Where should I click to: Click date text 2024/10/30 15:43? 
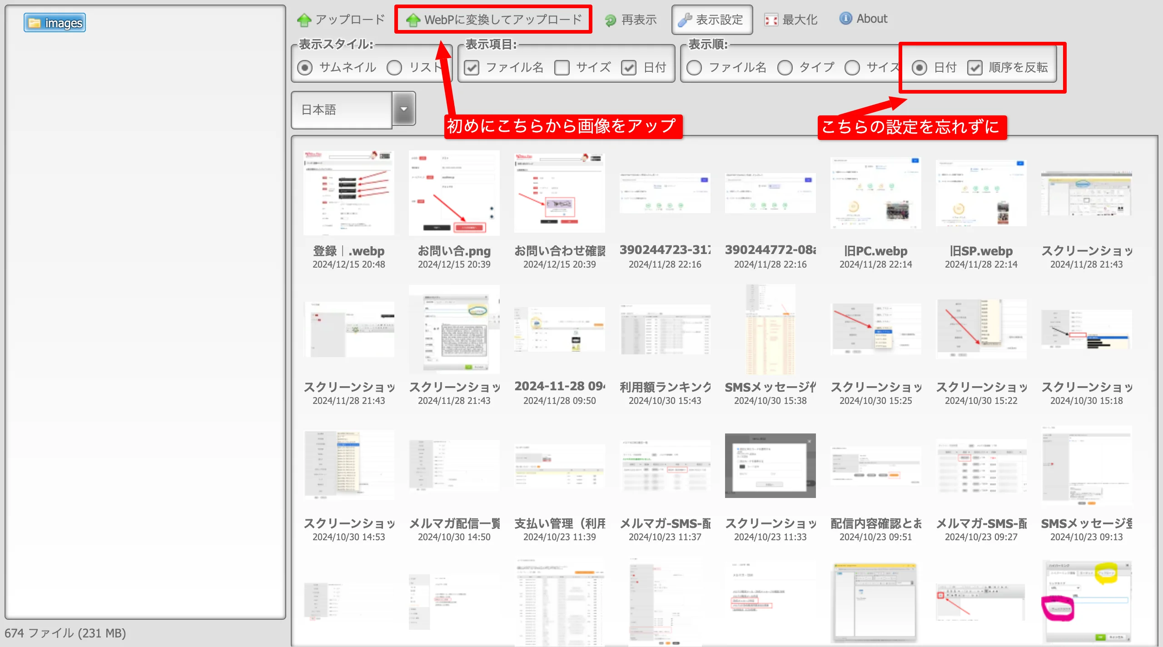pos(665,401)
